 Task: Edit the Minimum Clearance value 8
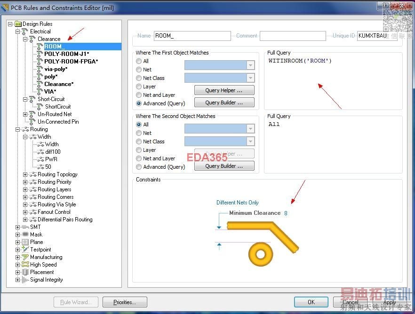pyautogui.click(x=286, y=213)
